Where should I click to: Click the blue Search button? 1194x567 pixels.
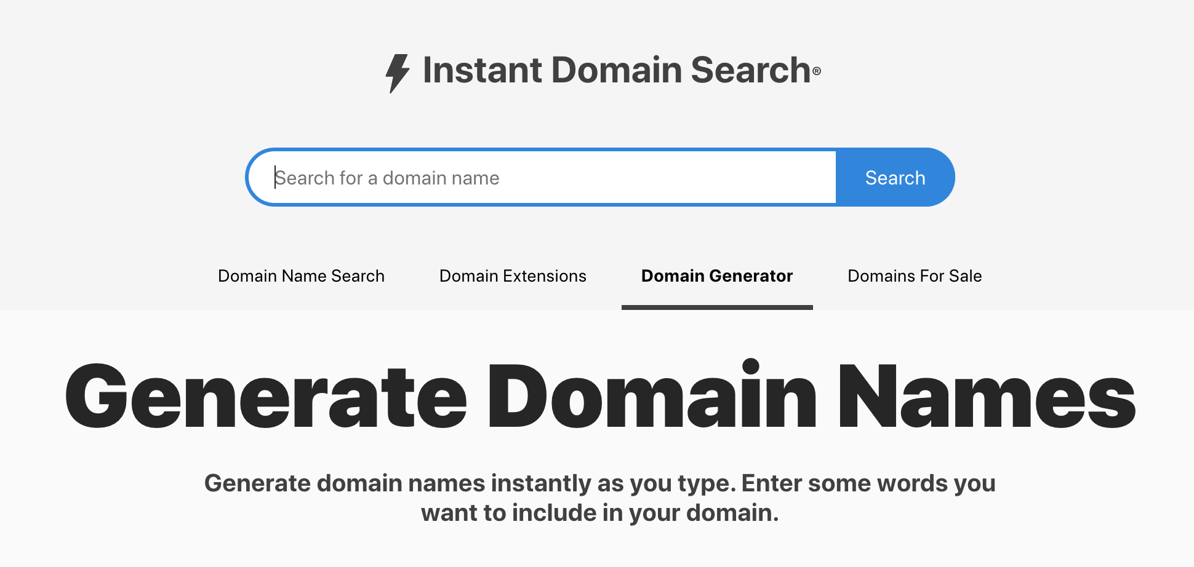[x=895, y=177]
